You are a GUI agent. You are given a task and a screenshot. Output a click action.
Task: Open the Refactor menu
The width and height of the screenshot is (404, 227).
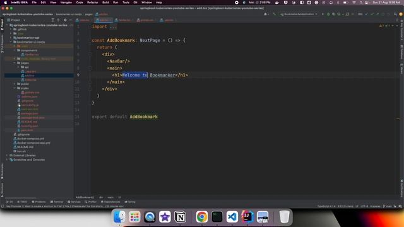pyautogui.click(x=93, y=3)
